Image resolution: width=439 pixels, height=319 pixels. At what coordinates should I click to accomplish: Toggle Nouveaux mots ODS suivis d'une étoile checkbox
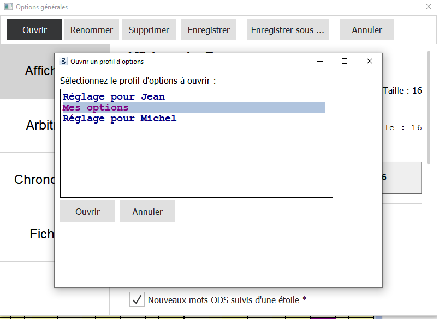137,299
